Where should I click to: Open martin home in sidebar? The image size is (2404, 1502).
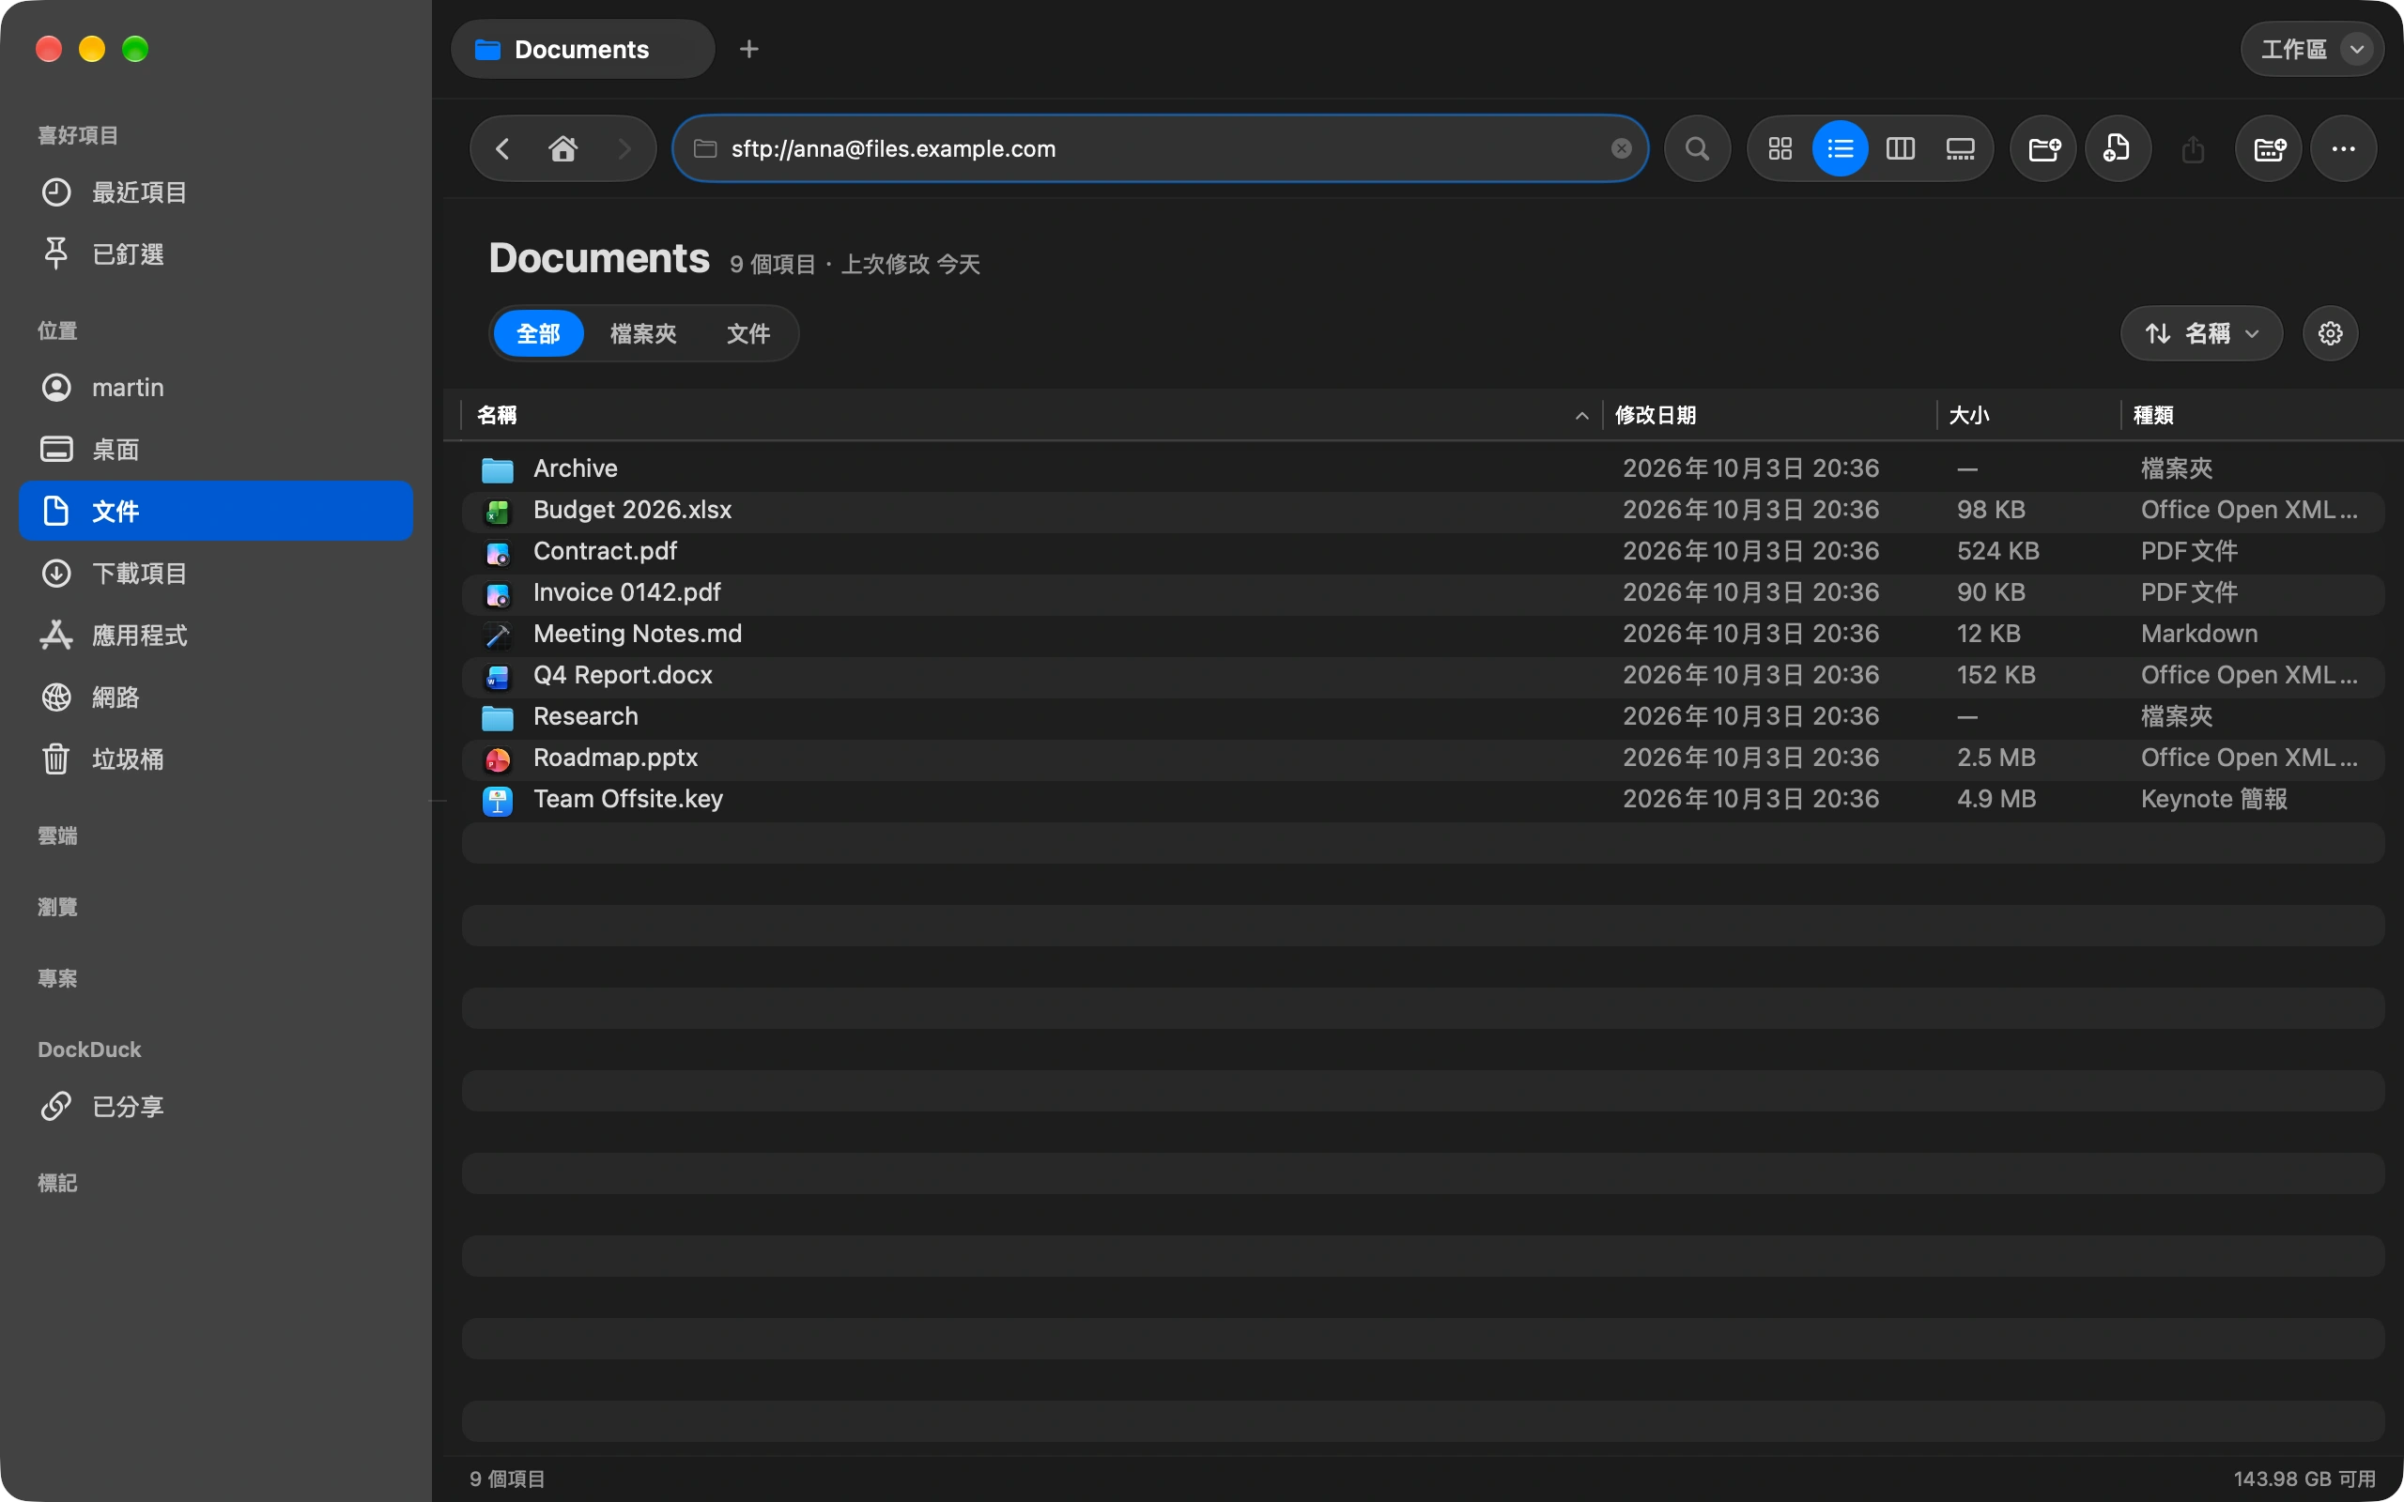click(216, 388)
